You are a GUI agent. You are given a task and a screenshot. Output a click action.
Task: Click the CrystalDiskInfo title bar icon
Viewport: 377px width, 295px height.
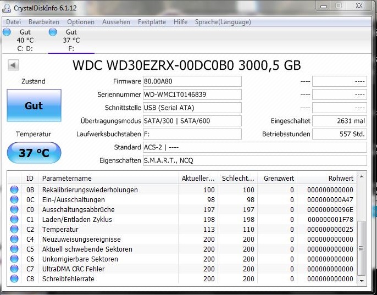(x=7, y=8)
